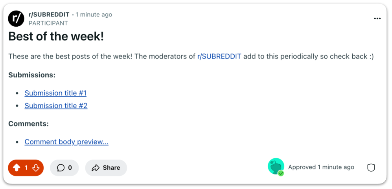Click the black r/ subreddit avatar
The image size is (392, 189).
(16, 18)
